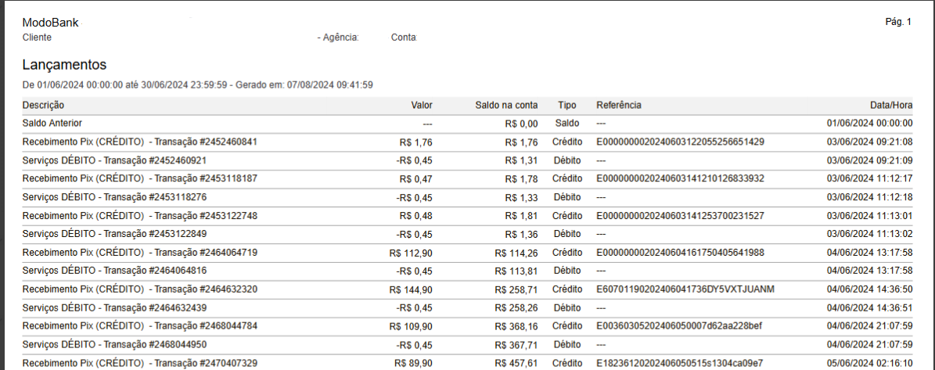Click the R$ 109,90 value cell
935x370 pixels.
coord(411,326)
